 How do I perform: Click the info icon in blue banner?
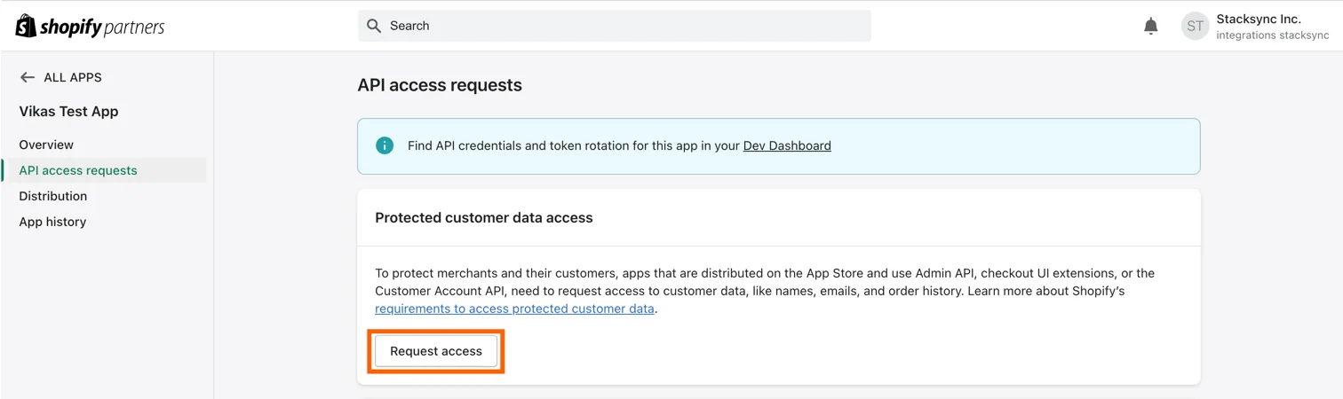click(x=385, y=145)
